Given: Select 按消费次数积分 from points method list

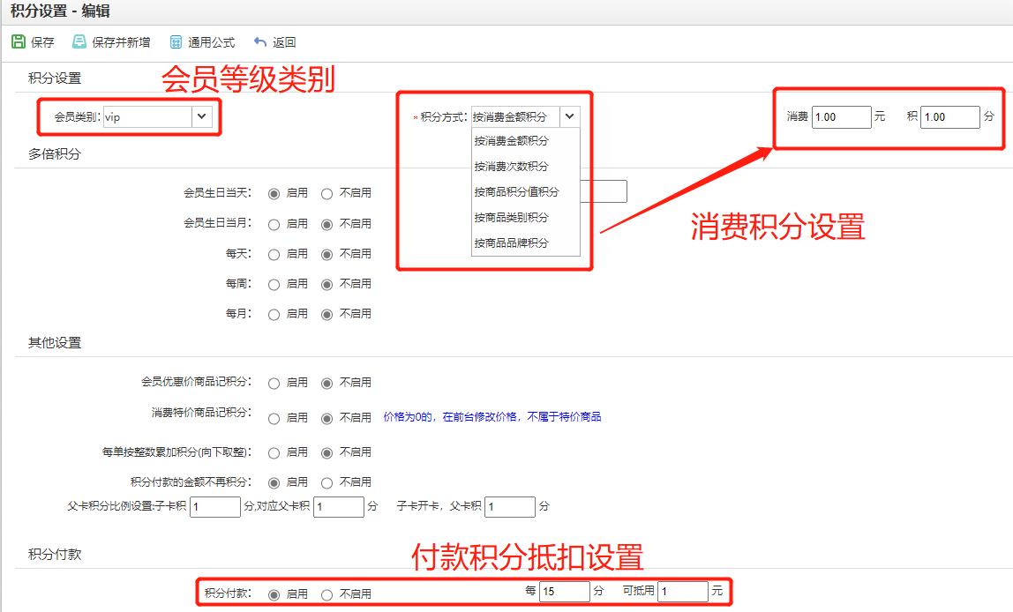Looking at the screenshot, I should 512,166.
